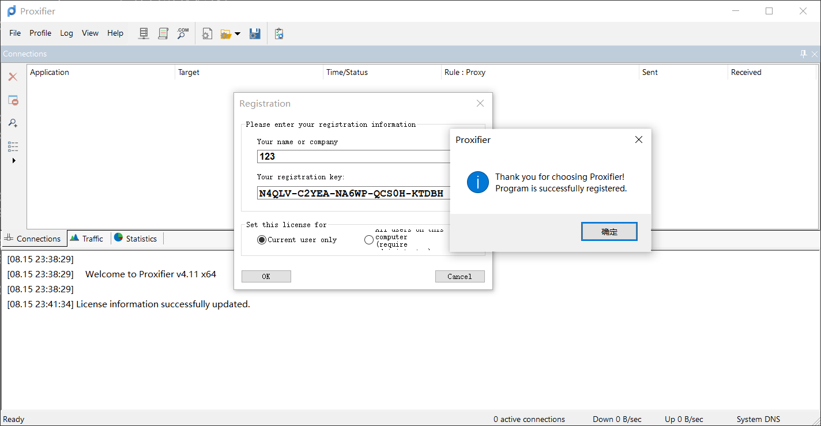The width and height of the screenshot is (821, 426).
Task: Click the blue info icon in message box
Action: coord(478,182)
